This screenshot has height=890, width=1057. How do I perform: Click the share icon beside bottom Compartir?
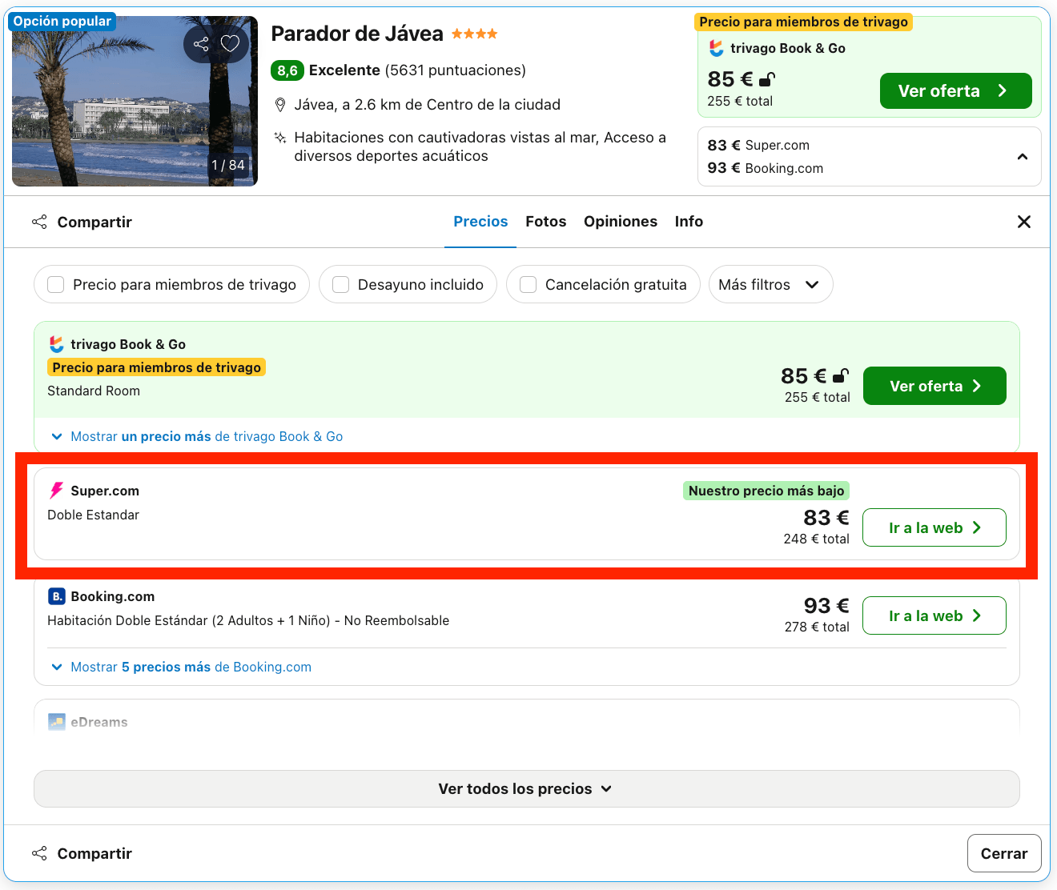coord(39,853)
